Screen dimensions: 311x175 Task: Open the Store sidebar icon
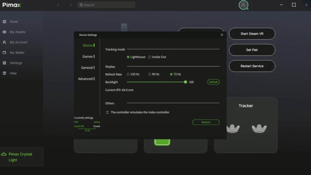4,22
